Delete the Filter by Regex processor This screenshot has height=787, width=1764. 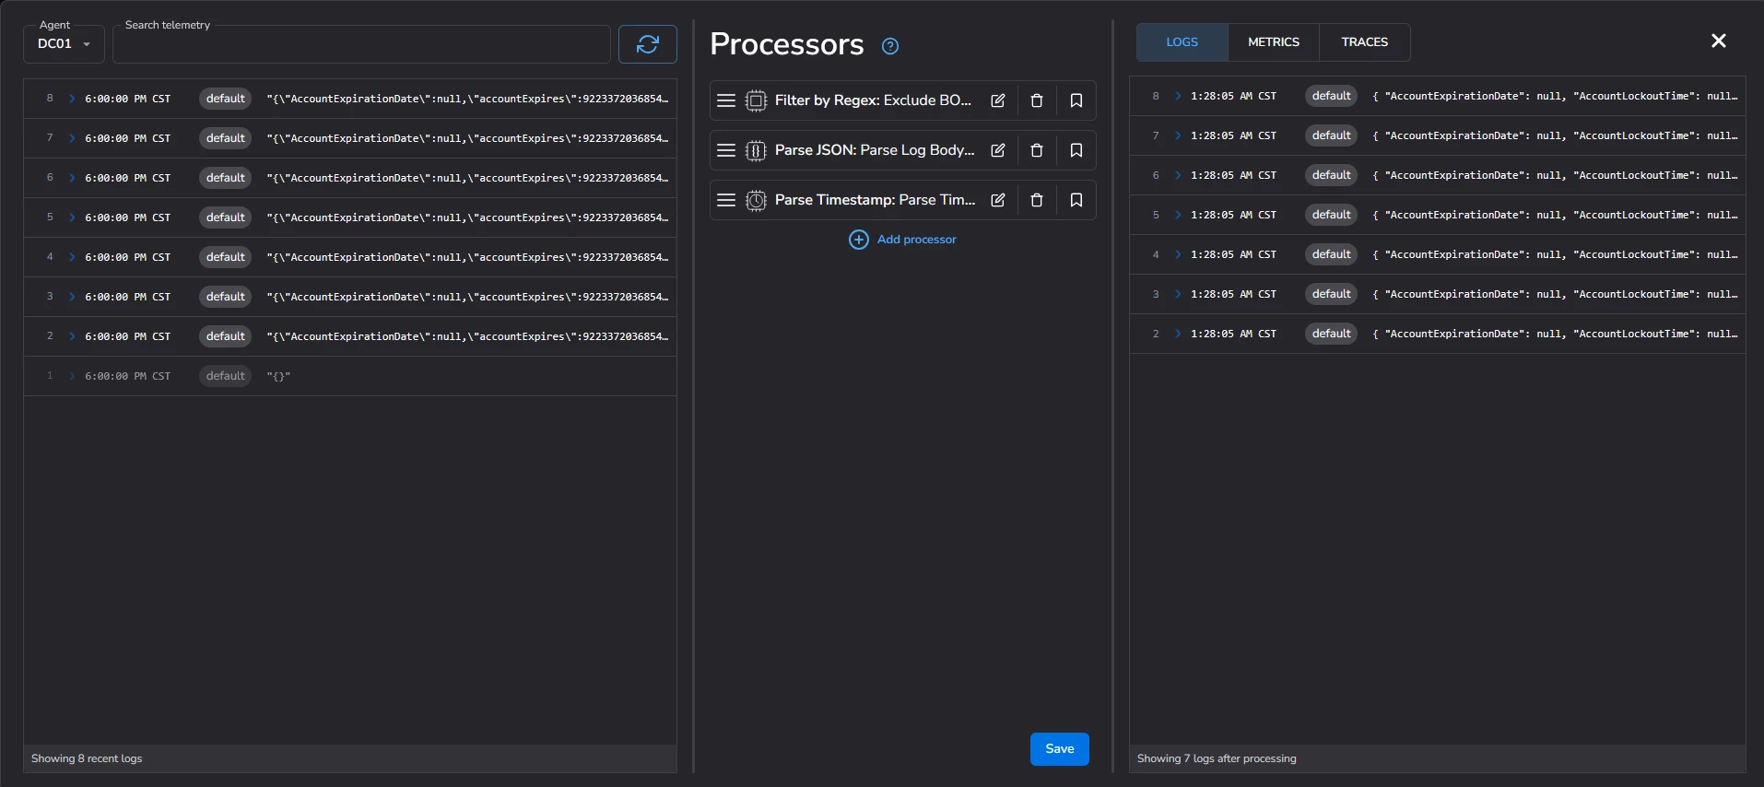click(x=1037, y=100)
